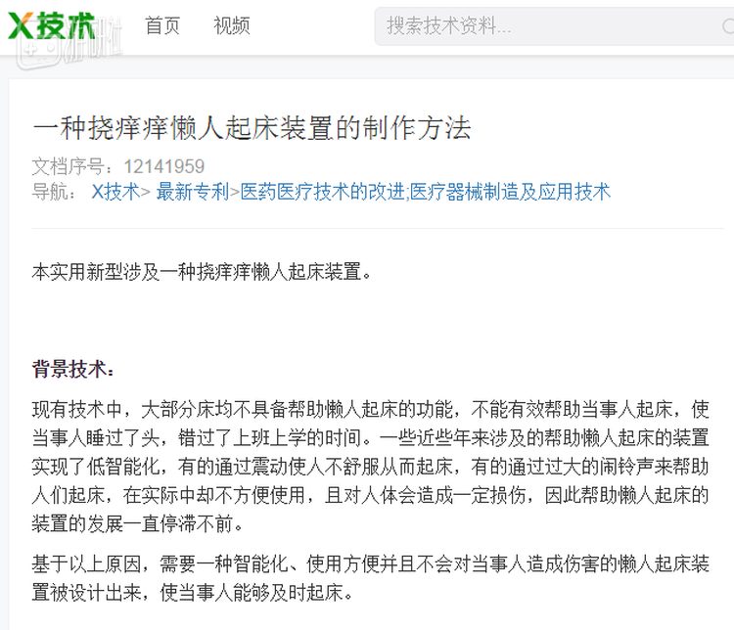Open the X技术 breadcrumb link
This screenshot has width=734, height=630.
115,192
